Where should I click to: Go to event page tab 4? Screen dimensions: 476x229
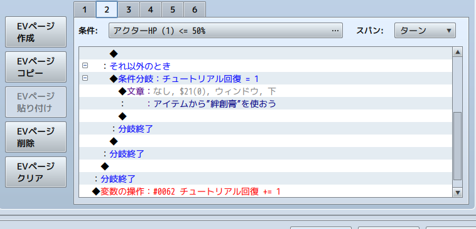151,9
